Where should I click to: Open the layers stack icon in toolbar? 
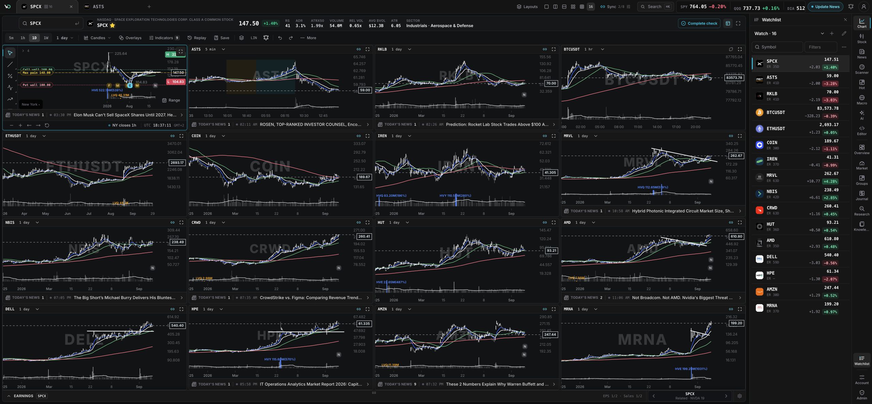coord(242,38)
